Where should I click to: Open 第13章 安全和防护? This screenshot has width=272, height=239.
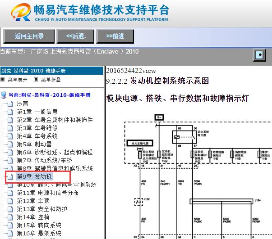tap(42, 209)
